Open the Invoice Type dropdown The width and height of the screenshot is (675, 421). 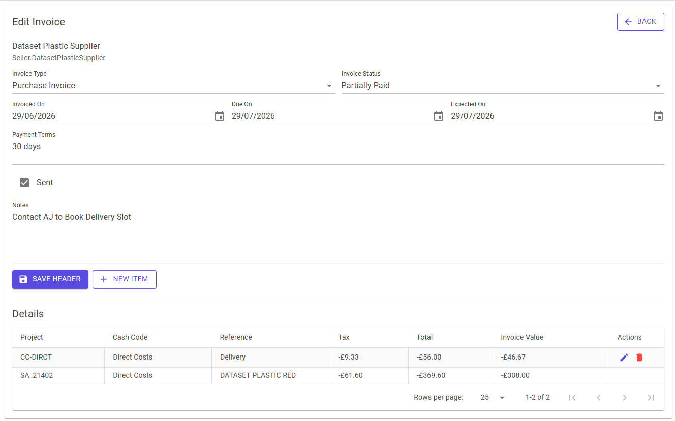[x=174, y=86]
